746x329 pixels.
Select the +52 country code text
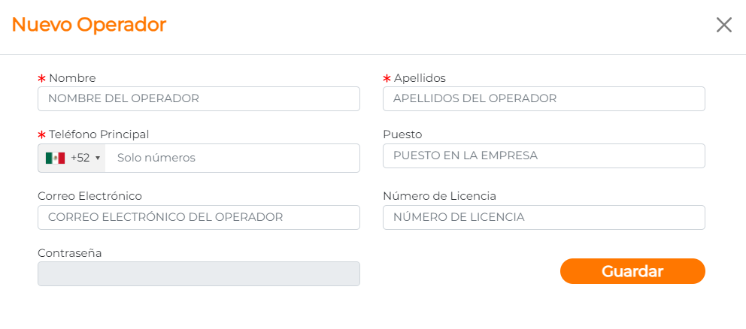[x=80, y=158]
